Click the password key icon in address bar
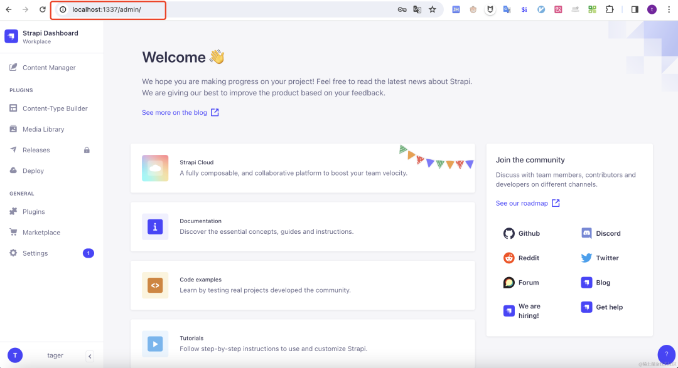The width and height of the screenshot is (678, 368). point(402,9)
